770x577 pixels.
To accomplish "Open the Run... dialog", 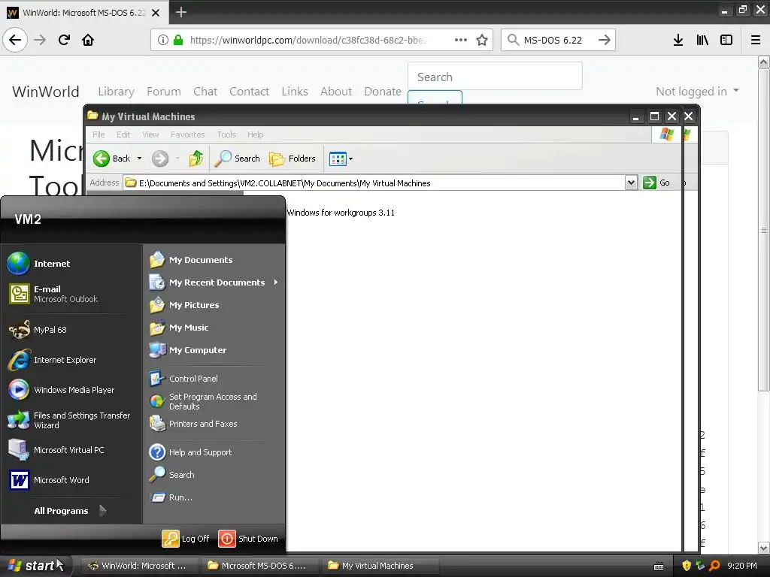I will [171, 497].
